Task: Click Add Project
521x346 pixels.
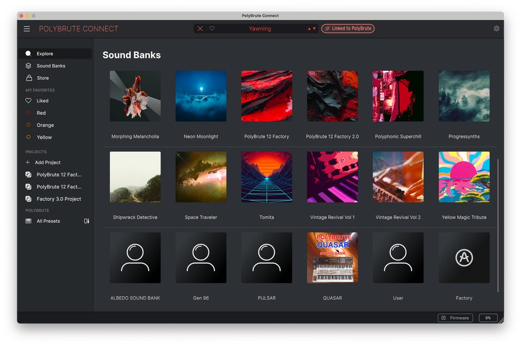Action: pos(43,162)
